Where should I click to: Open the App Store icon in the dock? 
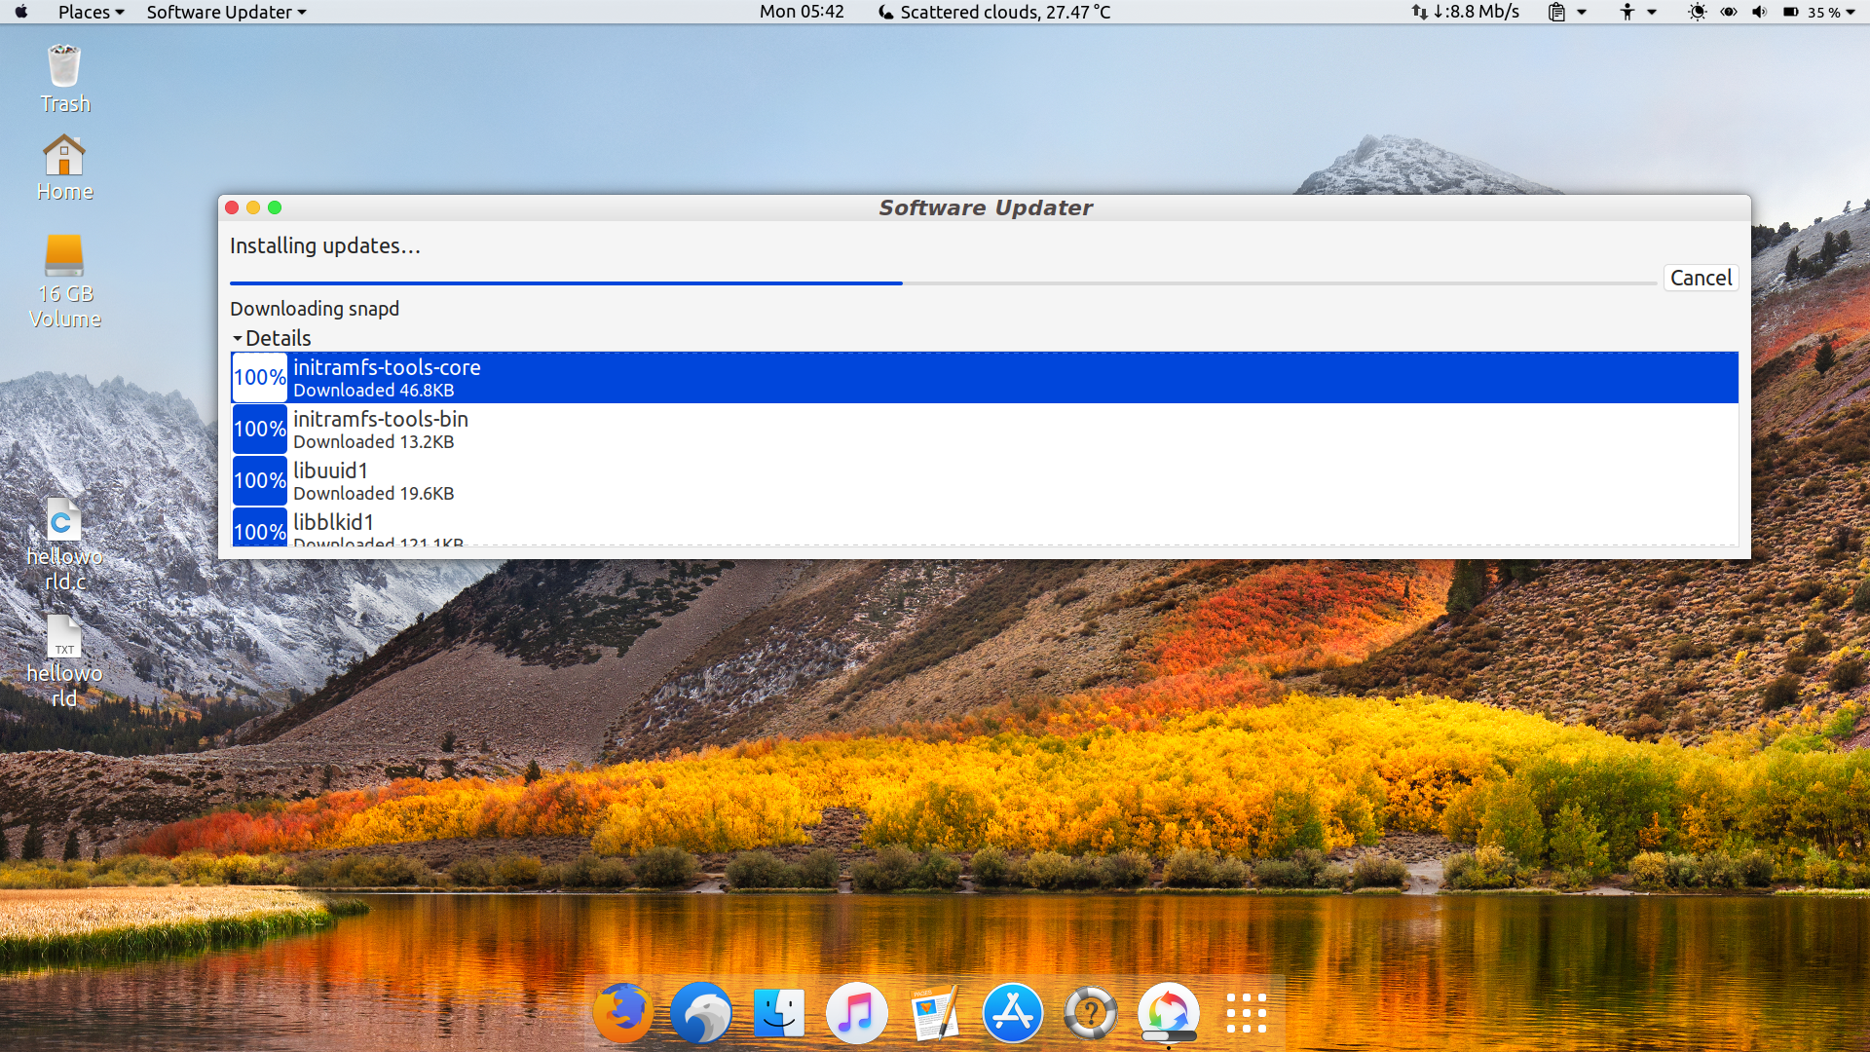pos(1012,1012)
